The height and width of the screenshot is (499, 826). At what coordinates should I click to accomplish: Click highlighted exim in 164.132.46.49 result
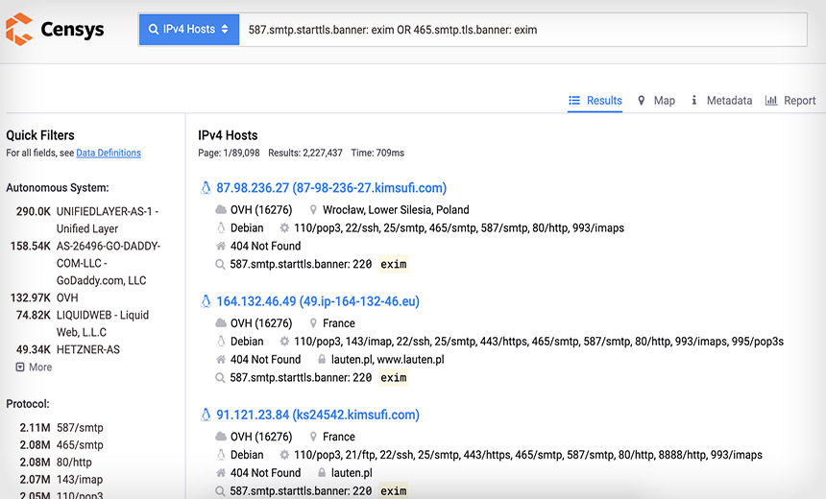click(x=394, y=378)
